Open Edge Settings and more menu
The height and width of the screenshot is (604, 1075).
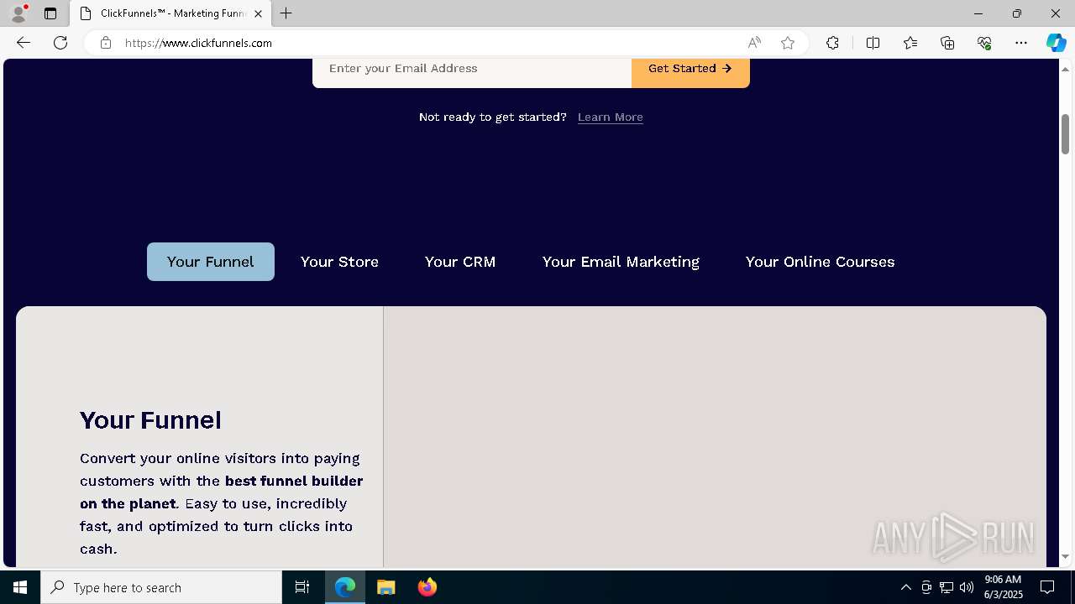pos(1021,43)
